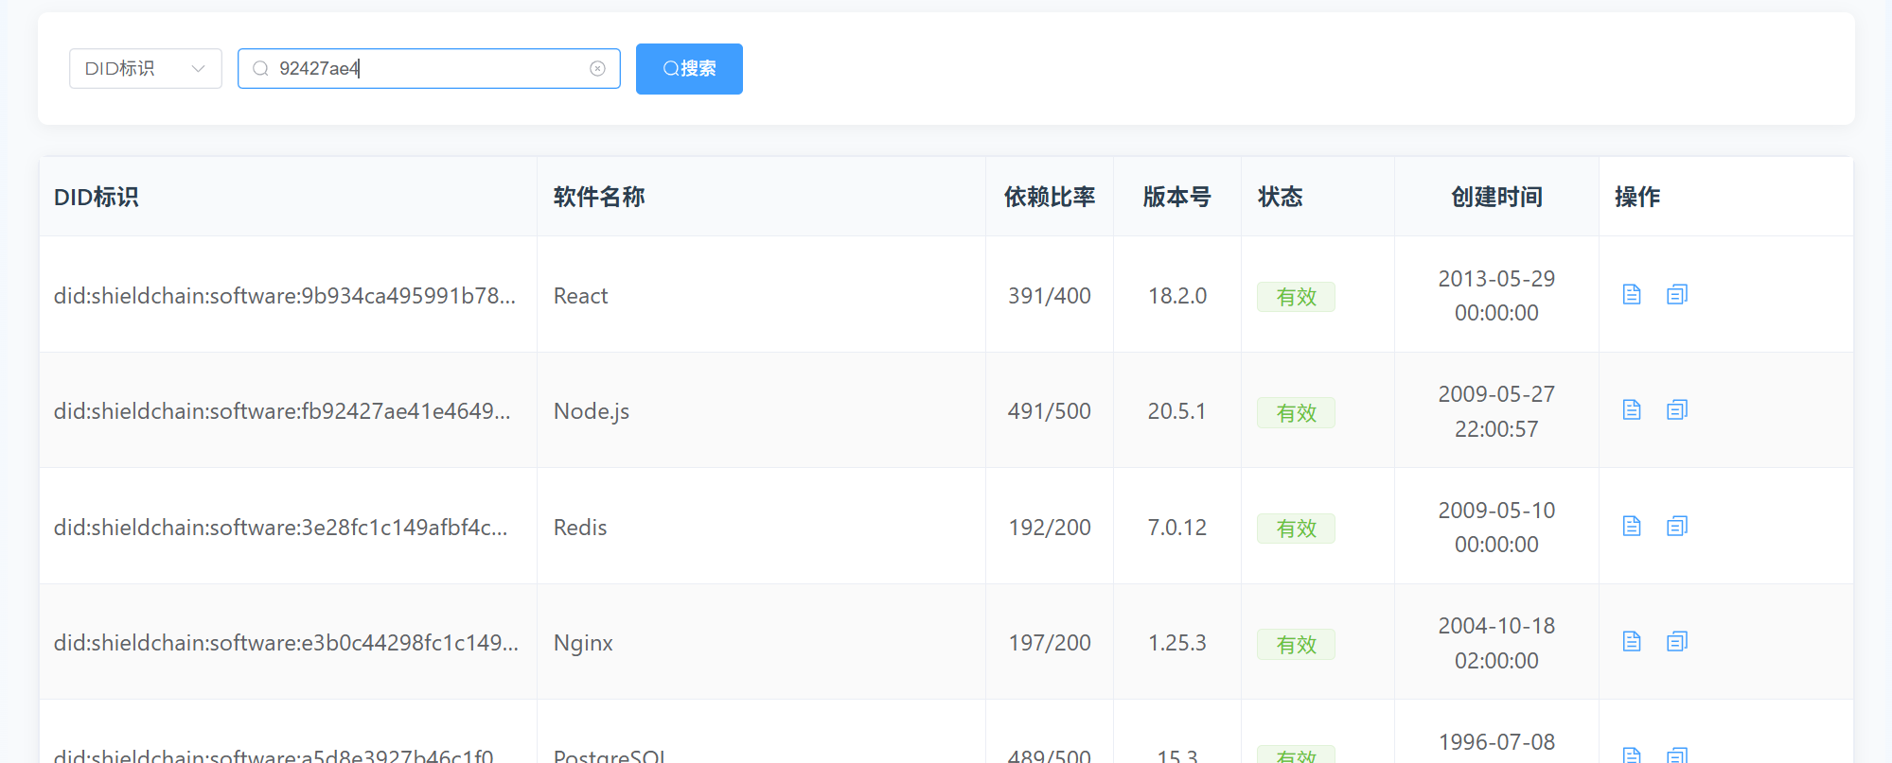Click creation time 2013-05-29 00:00:00
The height and width of the screenshot is (763, 1892).
(1496, 296)
